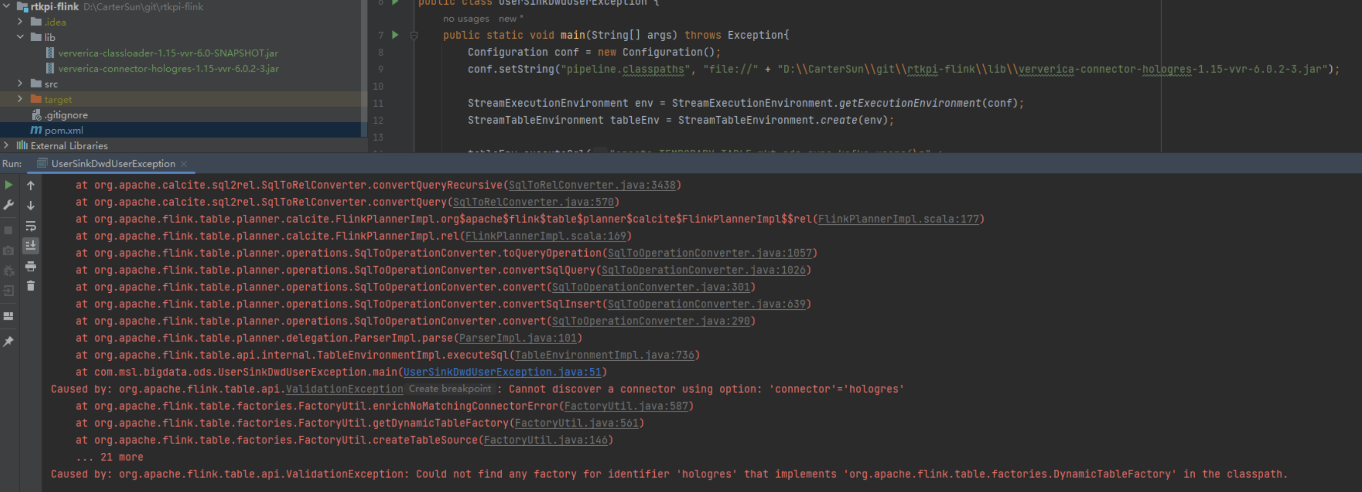Open FlinkPlannerImpl.scala:169 link
This screenshot has width=1362, height=492.
click(546, 236)
